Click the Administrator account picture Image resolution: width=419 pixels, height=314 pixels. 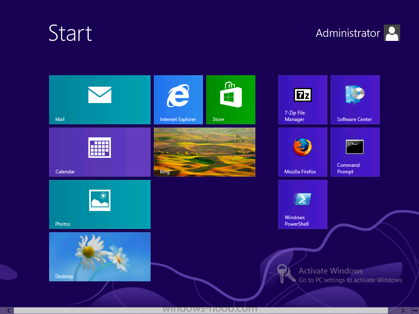point(392,33)
